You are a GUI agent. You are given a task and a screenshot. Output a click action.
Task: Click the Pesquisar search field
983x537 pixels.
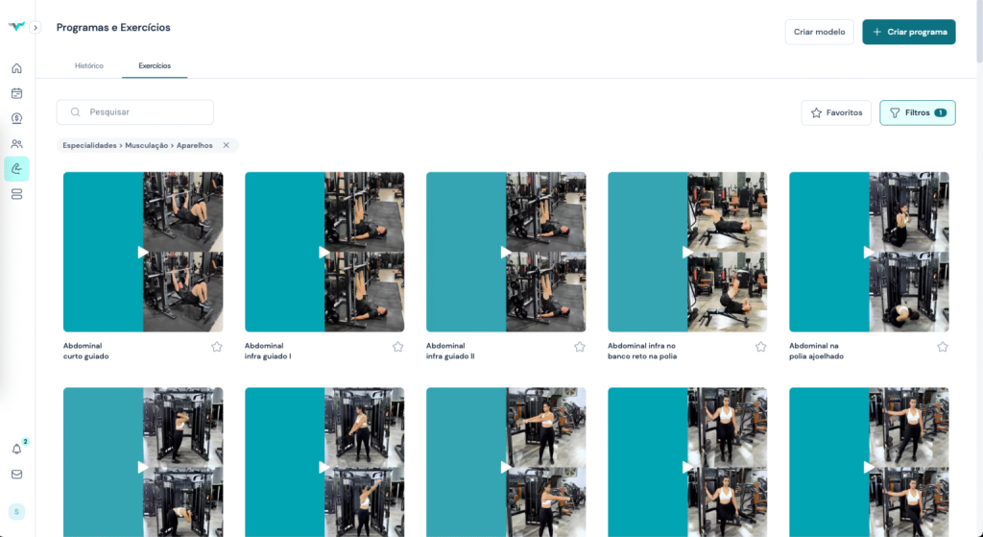[x=144, y=112]
